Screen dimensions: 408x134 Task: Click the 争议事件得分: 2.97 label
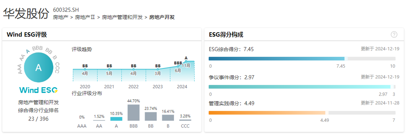point(231,77)
